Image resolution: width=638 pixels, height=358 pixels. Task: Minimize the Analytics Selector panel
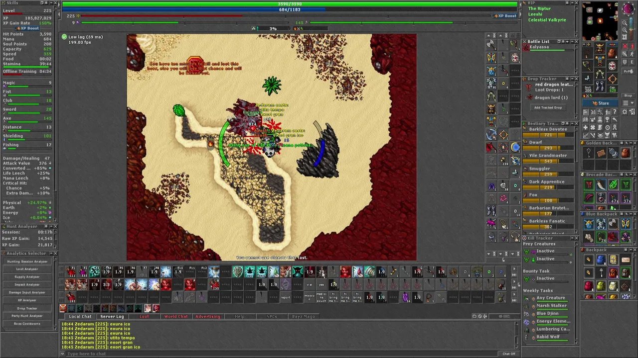click(51, 253)
